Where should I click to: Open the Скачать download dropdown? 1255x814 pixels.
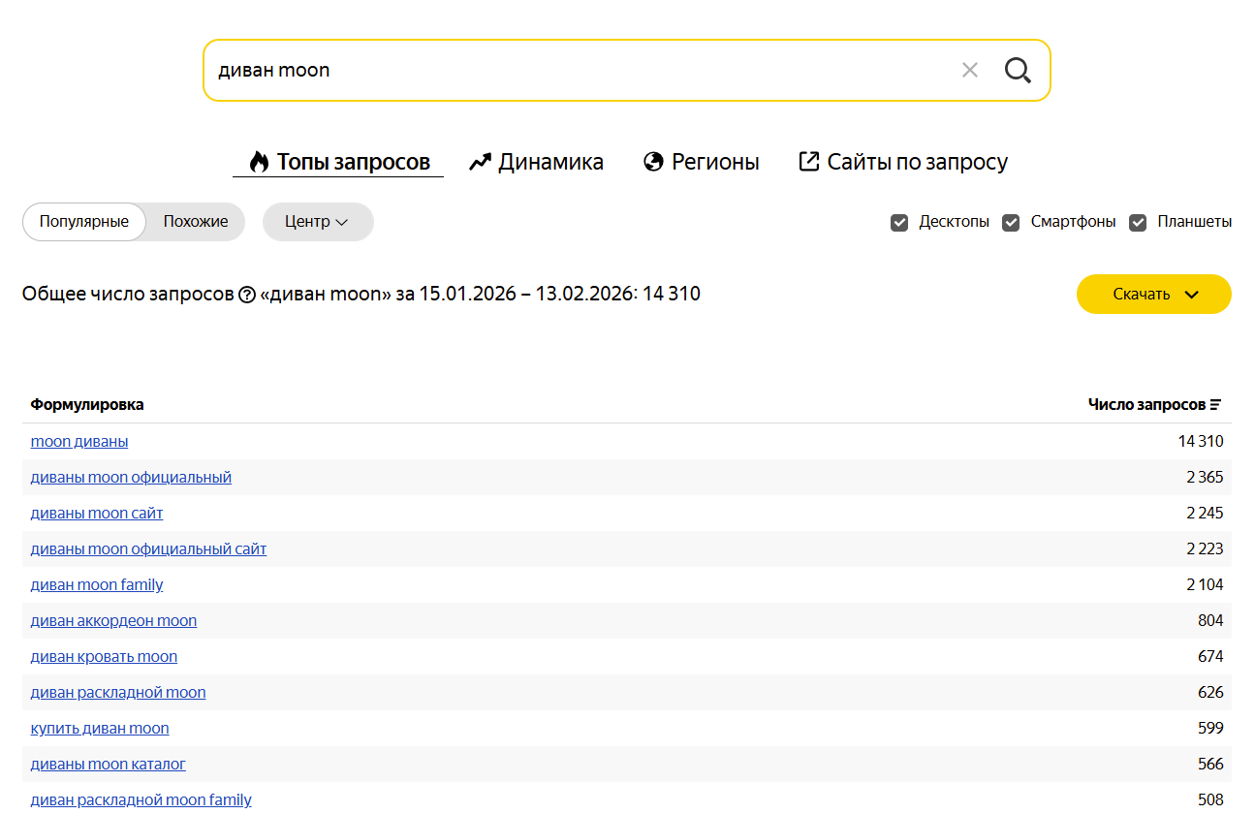tap(1153, 295)
